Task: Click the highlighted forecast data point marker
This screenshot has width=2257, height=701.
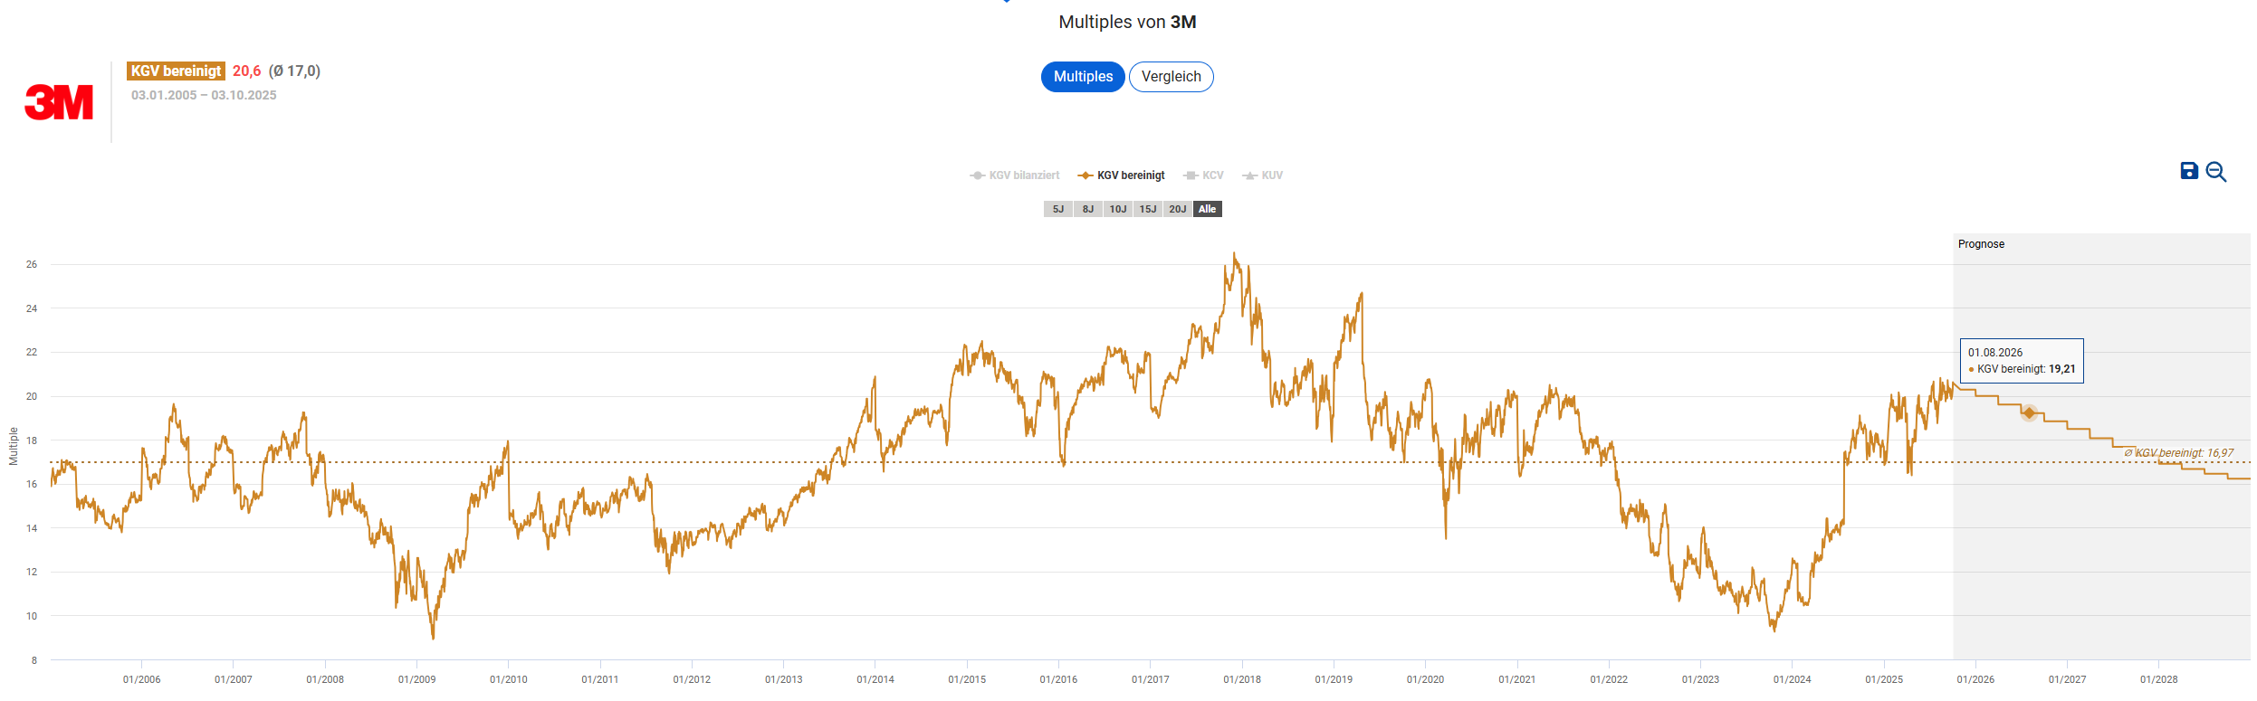Action: point(2029,412)
